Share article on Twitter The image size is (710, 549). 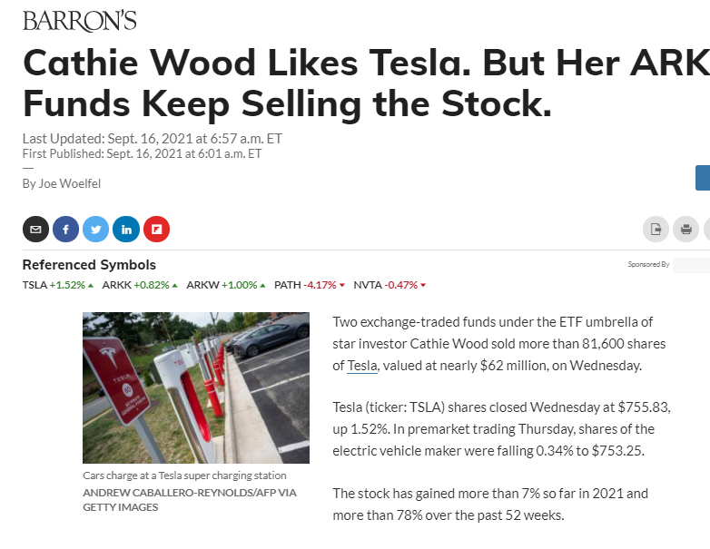[95, 230]
